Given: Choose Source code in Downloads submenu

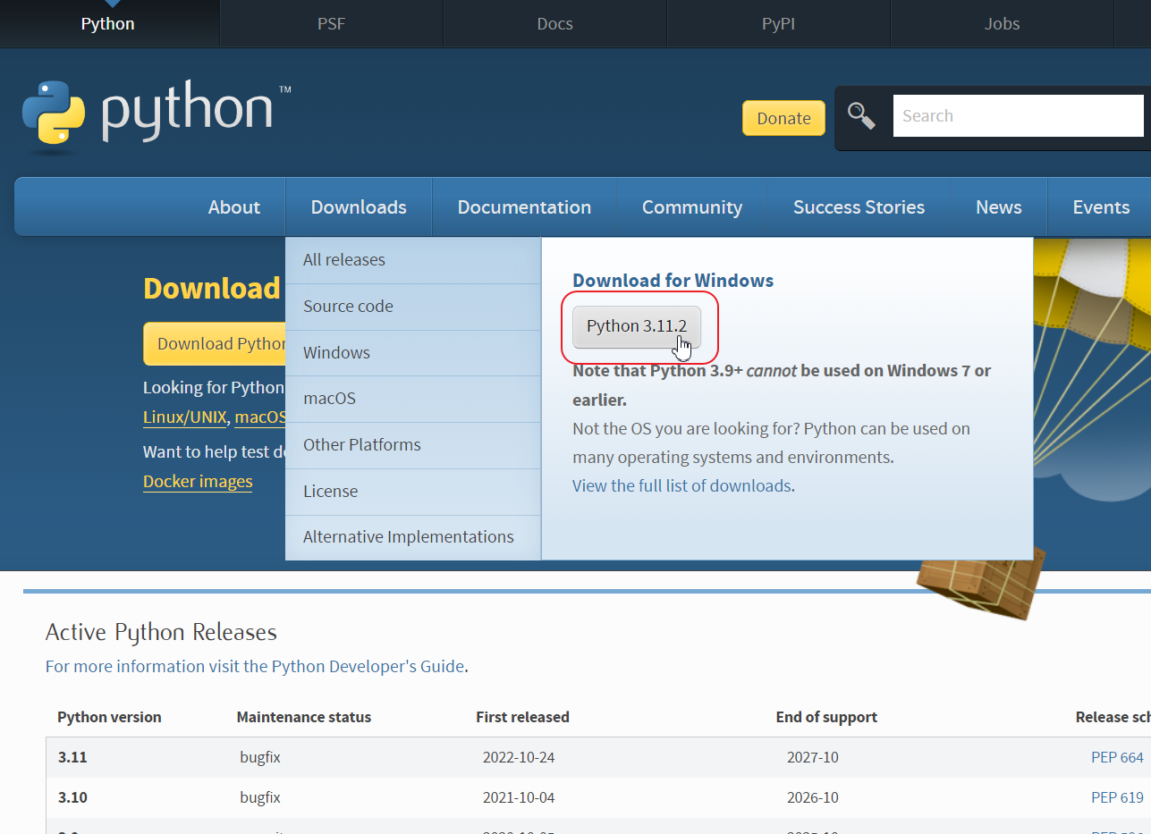Looking at the screenshot, I should pyautogui.click(x=413, y=307).
